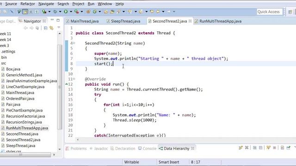296x166 pixels.
Task: Close the SecondThread2.java editor tab
Action: [x=190, y=21]
